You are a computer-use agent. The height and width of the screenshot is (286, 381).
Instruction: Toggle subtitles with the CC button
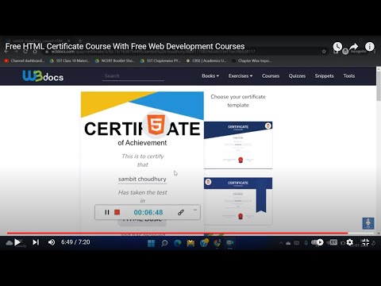pos(333,242)
